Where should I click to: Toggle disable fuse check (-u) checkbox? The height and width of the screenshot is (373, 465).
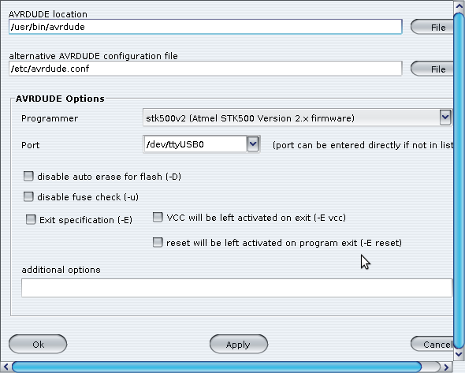28,196
